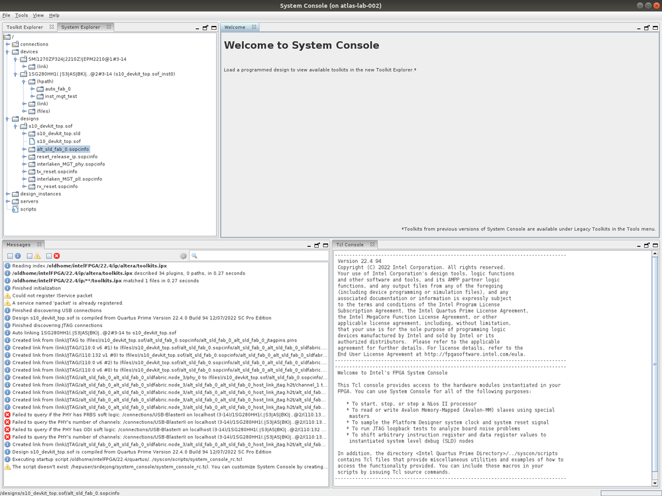
Task: Collapse the devices tree node
Action: pos(7,52)
